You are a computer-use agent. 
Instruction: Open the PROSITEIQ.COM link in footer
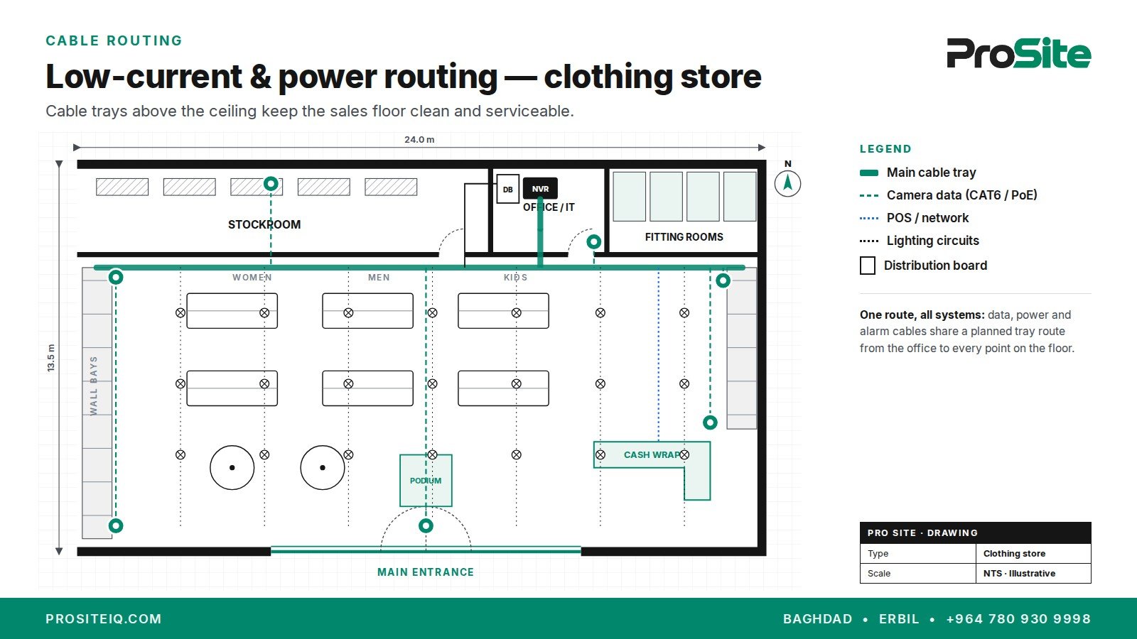tap(104, 619)
